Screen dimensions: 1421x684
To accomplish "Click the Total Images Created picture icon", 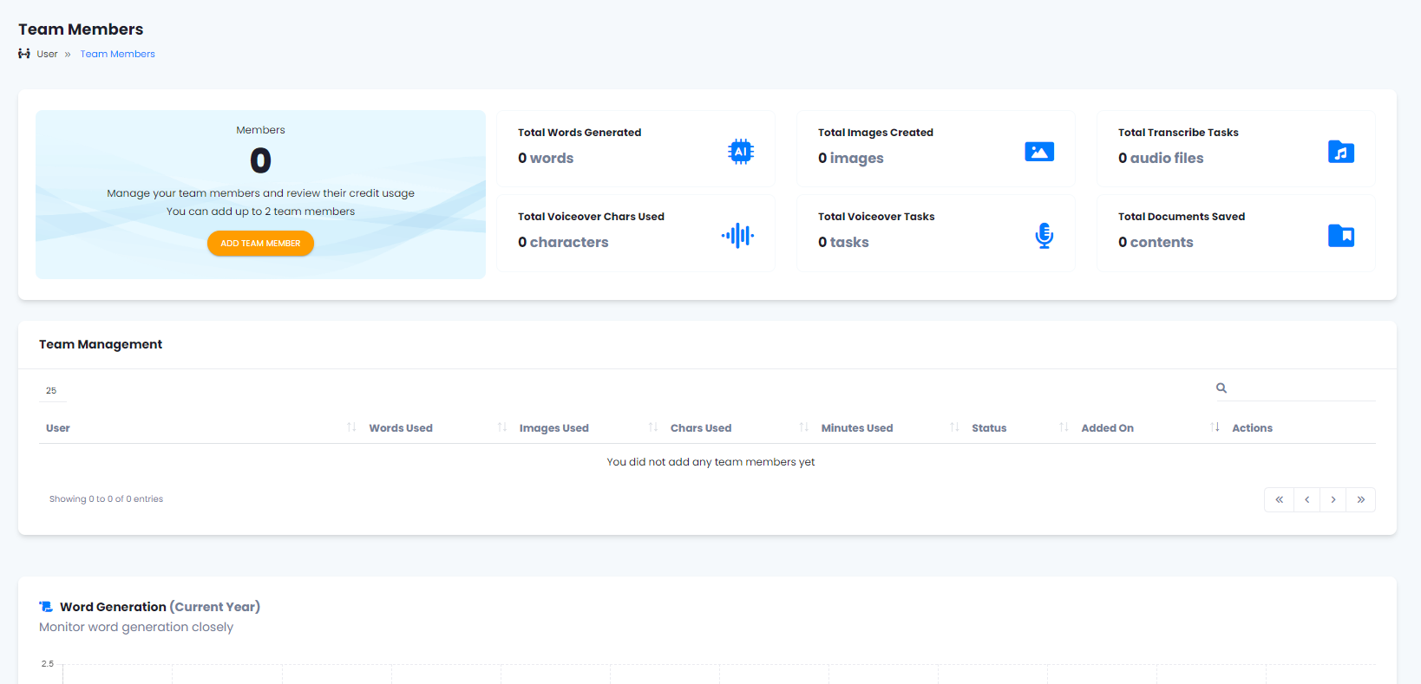I will pos(1038,152).
